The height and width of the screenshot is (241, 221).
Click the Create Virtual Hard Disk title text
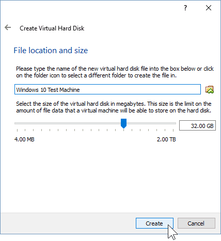coord(52,28)
